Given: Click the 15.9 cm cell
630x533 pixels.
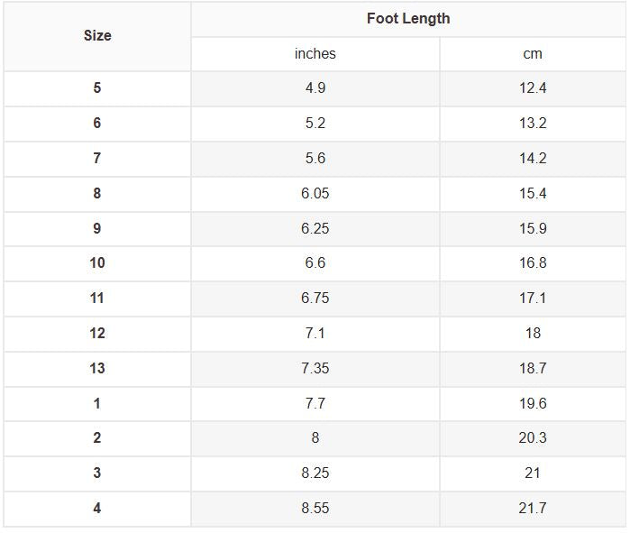Looking at the screenshot, I should point(533,229).
